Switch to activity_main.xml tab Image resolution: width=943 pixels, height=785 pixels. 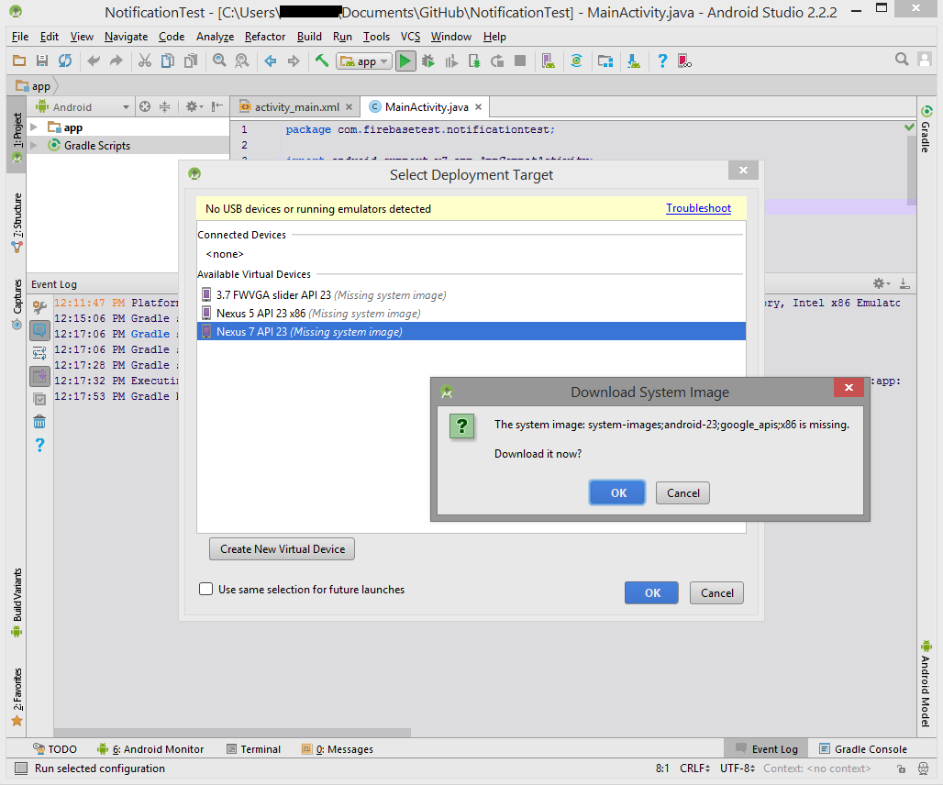tap(296, 107)
